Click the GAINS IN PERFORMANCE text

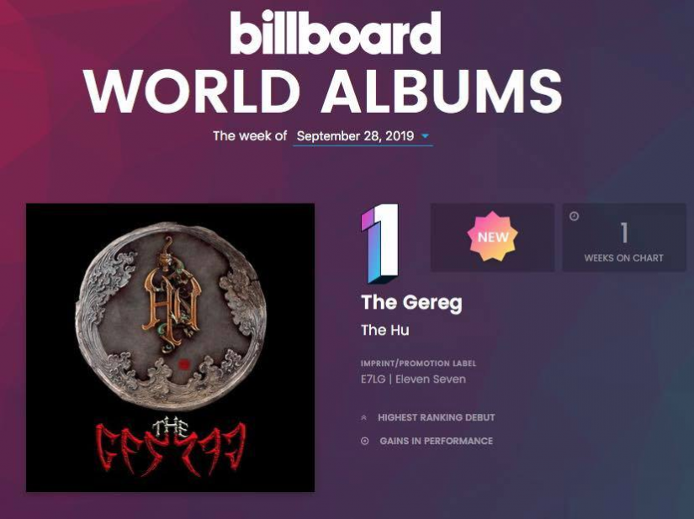click(437, 441)
